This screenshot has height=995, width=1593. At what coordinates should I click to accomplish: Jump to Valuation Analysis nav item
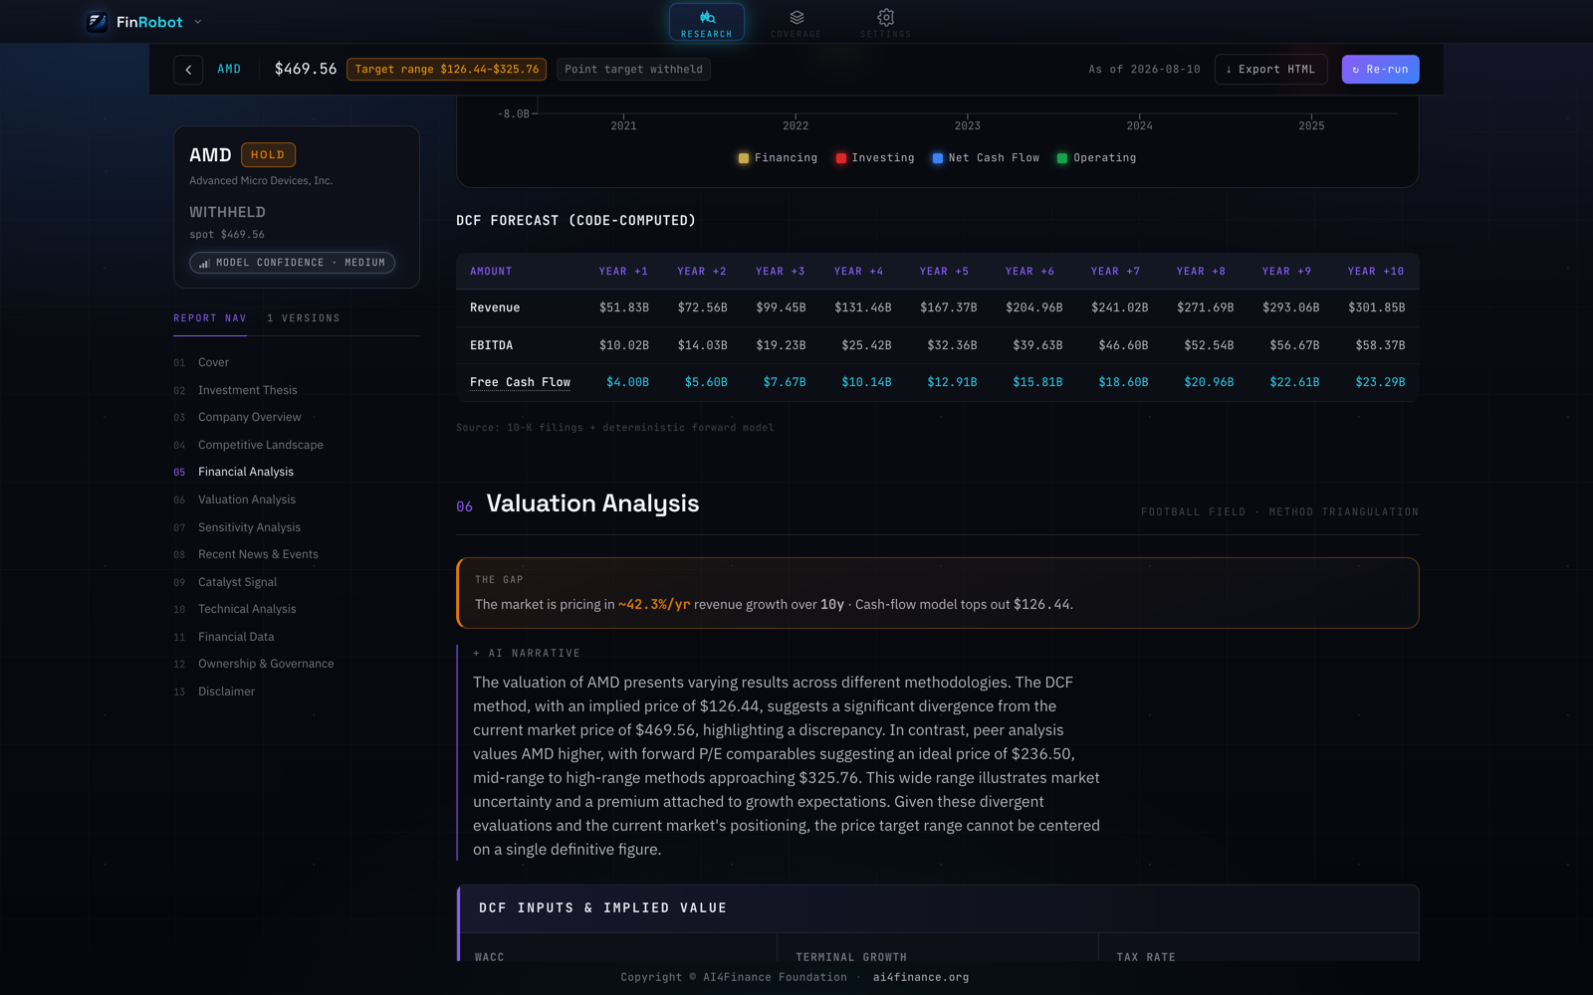coord(246,499)
